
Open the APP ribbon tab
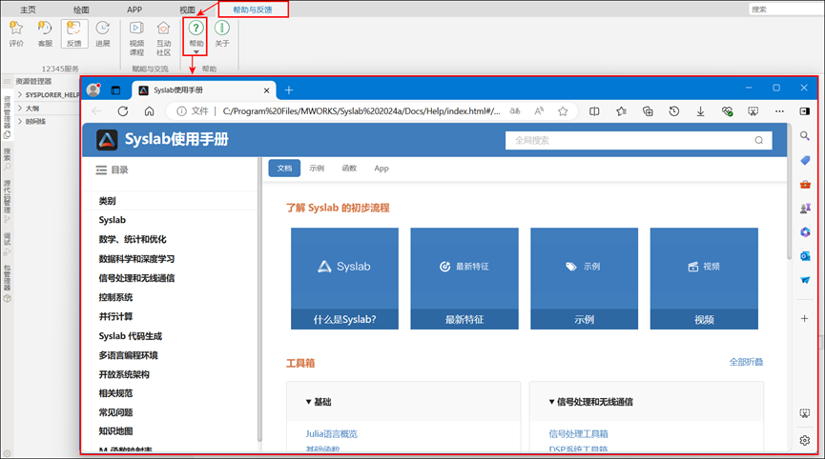[x=134, y=10]
